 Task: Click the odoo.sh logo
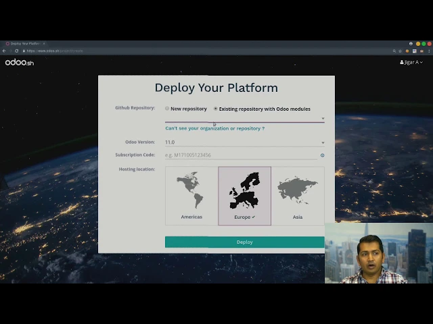pos(20,63)
